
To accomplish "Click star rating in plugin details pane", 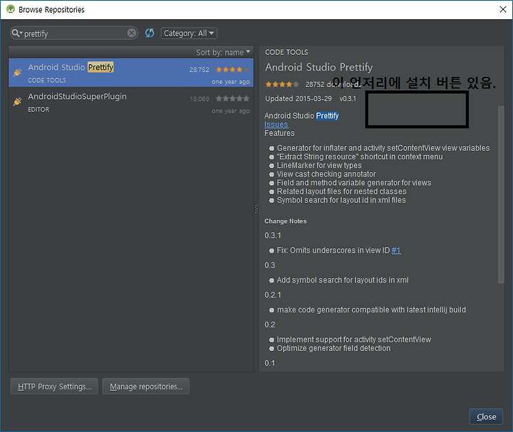I will 281,84.
